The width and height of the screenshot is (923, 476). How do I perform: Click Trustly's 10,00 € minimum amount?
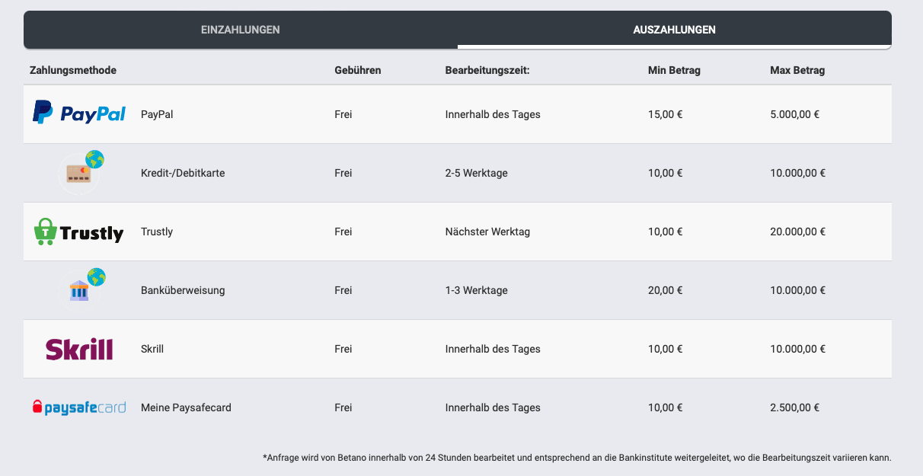[665, 232]
